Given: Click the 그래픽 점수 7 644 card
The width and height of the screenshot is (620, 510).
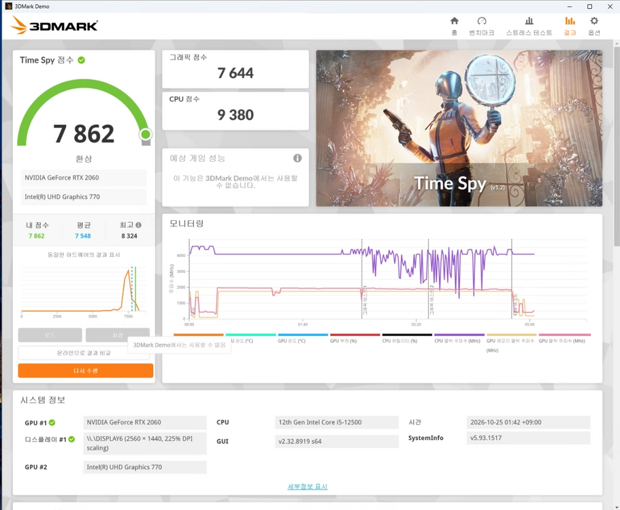Looking at the screenshot, I should (x=235, y=69).
